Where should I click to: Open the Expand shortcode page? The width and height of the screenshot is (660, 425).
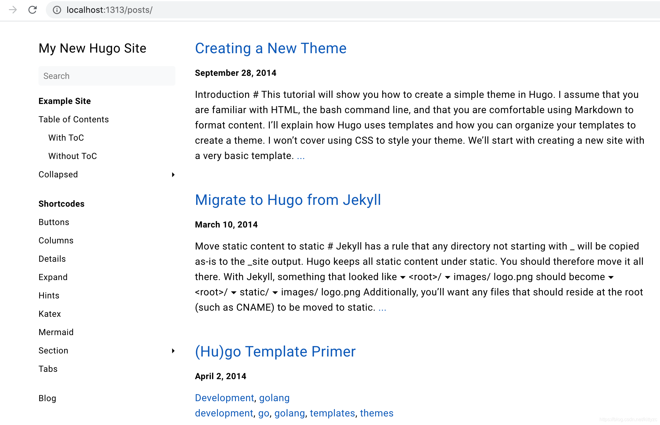[53, 277]
